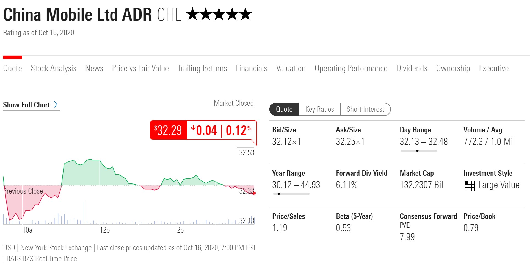Select the Valuation tab

point(291,68)
